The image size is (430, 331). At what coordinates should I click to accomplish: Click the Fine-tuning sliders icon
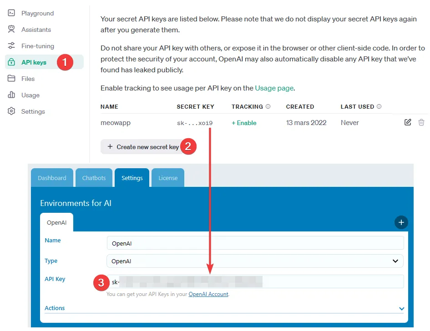(11, 46)
